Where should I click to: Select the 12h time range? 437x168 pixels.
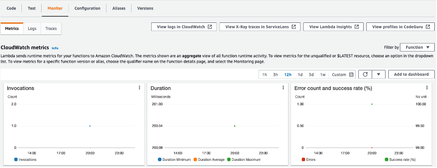(288, 74)
